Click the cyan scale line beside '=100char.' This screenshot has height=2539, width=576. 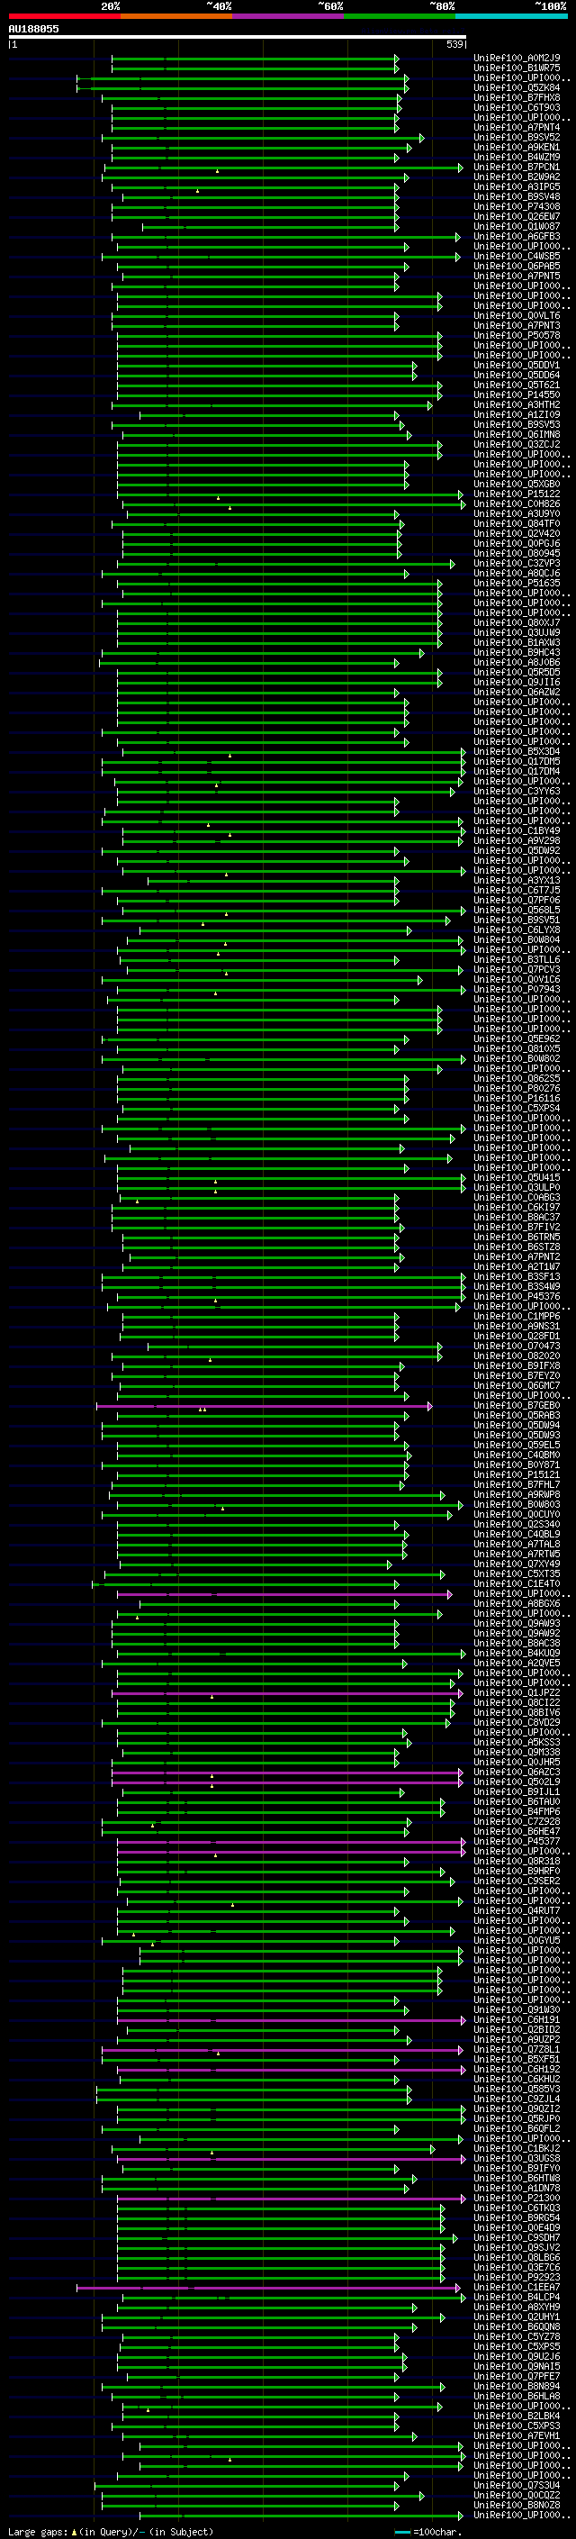click(401, 2532)
